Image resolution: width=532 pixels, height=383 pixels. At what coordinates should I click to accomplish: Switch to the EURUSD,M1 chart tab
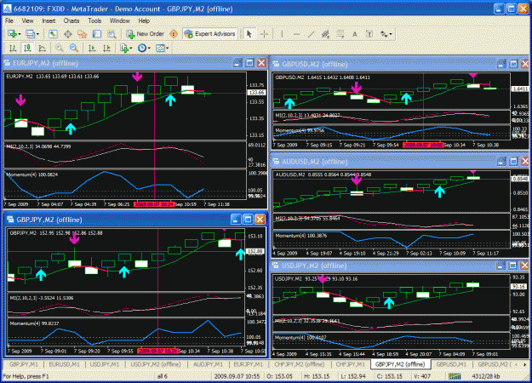(64, 364)
